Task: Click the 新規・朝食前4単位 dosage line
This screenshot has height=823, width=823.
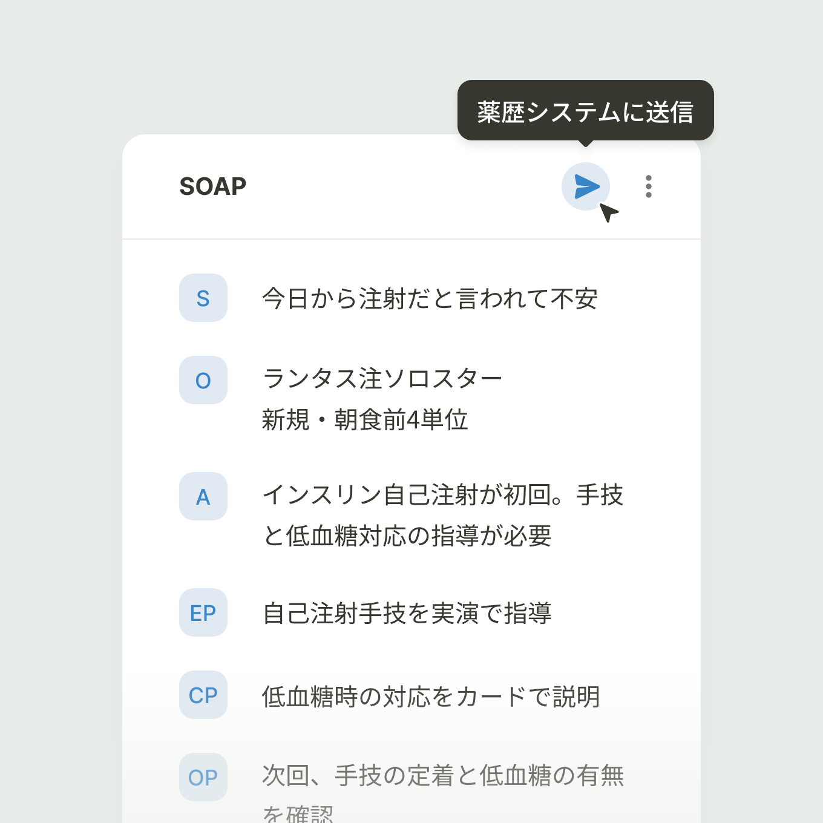Action: click(x=365, y=419)
